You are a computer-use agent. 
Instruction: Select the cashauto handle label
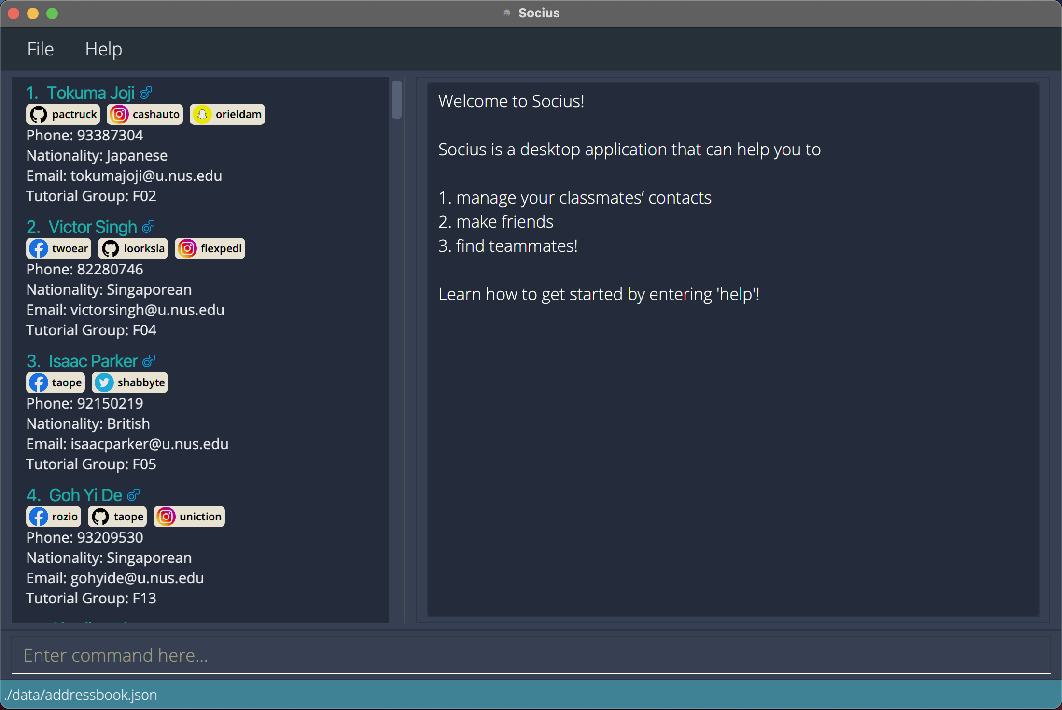[x=156, y=114]
